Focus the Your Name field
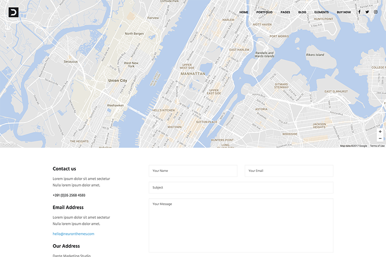Screen dimensions: 386x257 click(x=193, y=171)
